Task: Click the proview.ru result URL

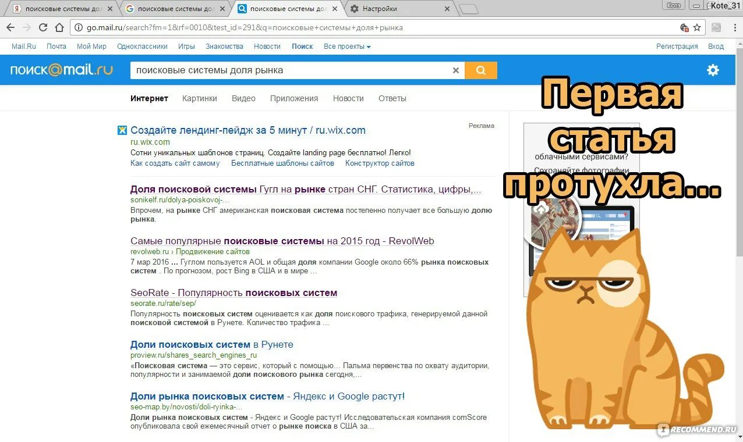Action: [193, 355]
